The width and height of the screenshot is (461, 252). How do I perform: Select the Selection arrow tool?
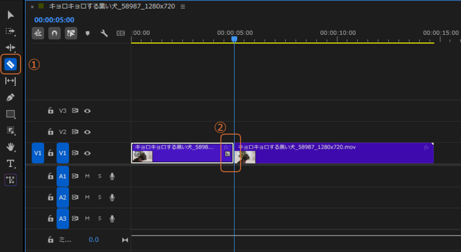(10, 15)
